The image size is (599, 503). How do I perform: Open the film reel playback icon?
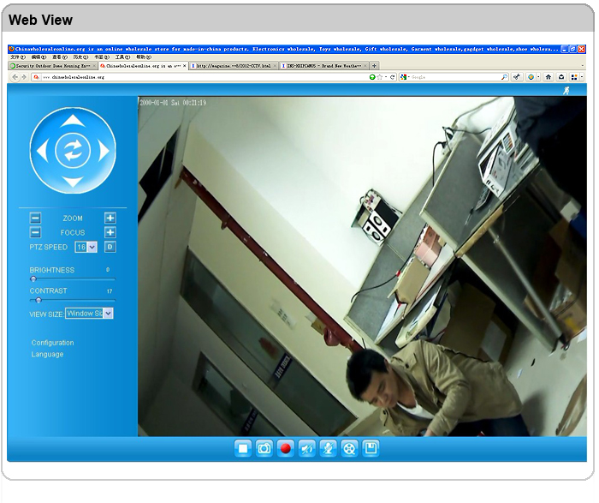pos(349,448)
